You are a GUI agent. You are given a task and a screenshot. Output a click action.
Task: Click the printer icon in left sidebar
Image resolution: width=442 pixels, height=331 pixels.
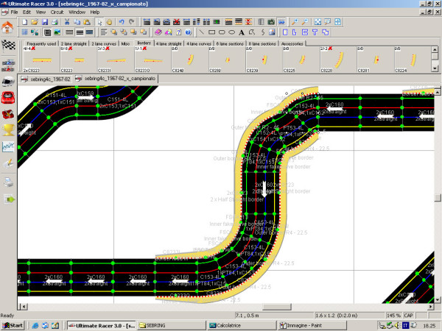tap(9, 182)
